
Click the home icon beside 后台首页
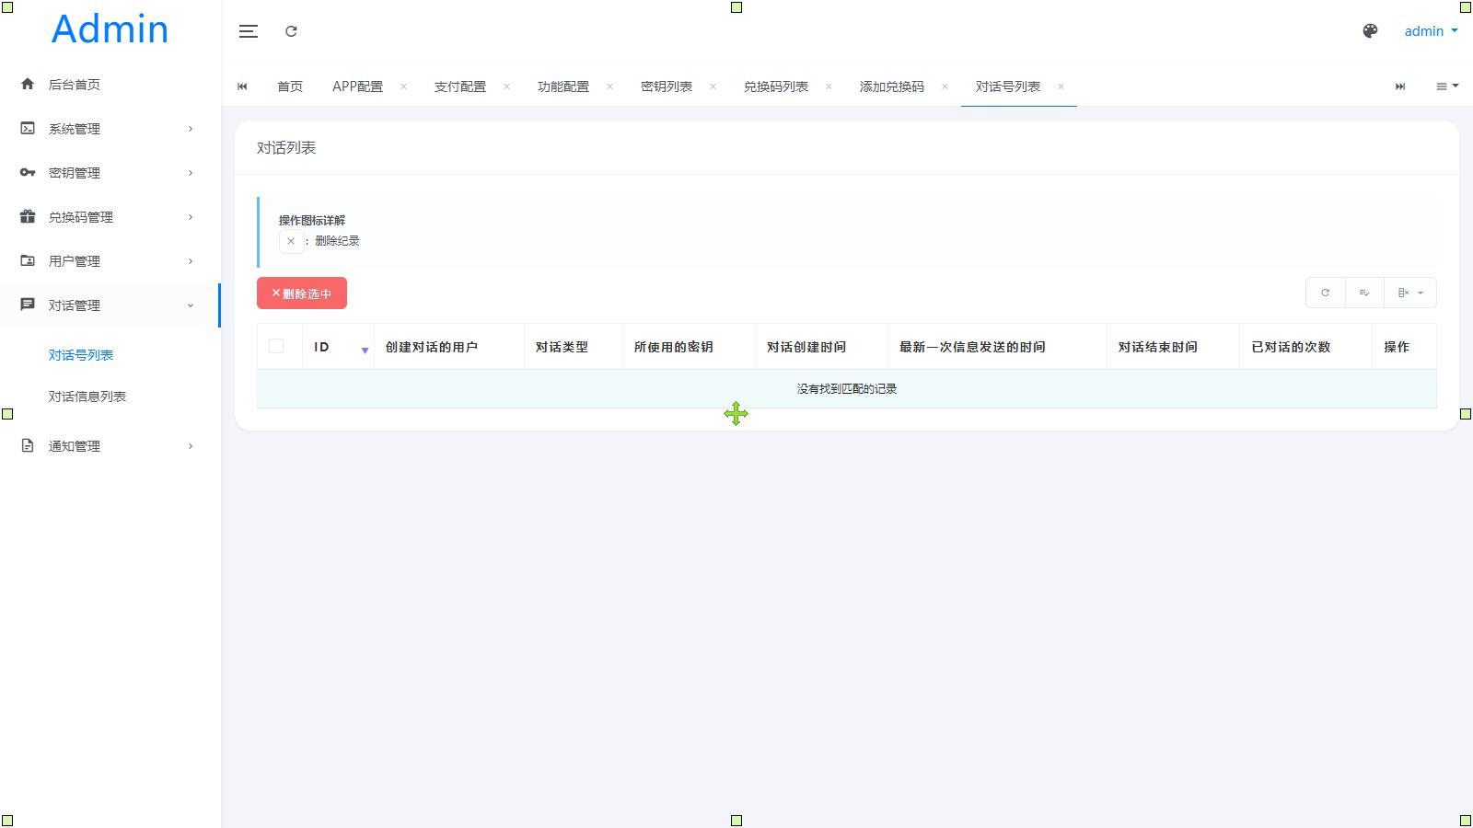coord(28,84)
